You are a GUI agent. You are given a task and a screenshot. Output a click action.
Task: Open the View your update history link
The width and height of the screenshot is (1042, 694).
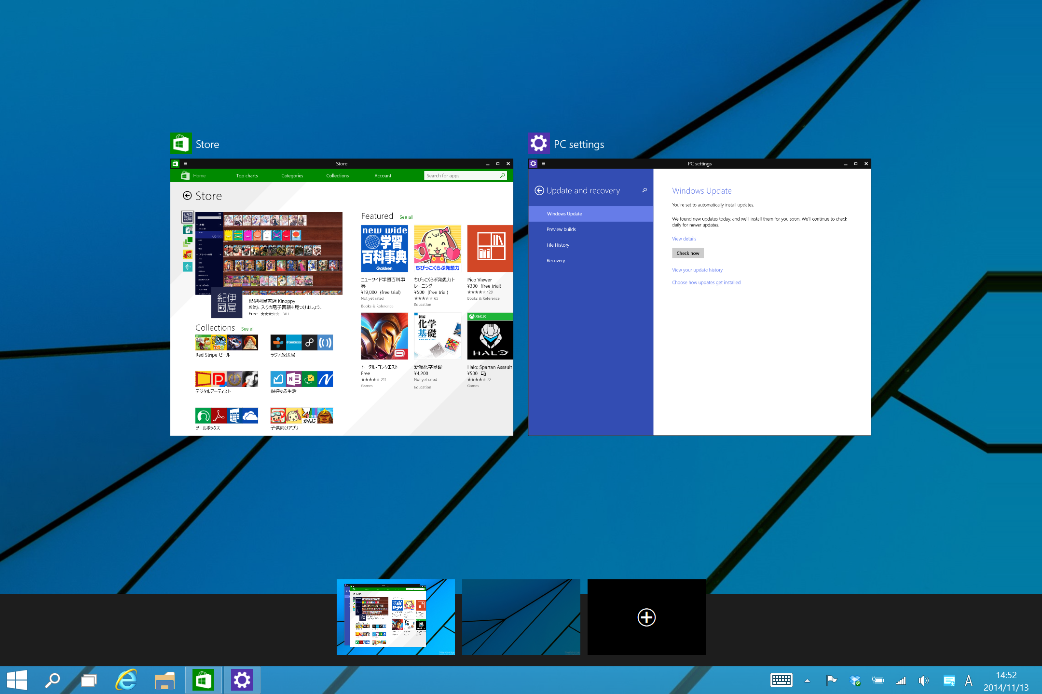[697, 270]
